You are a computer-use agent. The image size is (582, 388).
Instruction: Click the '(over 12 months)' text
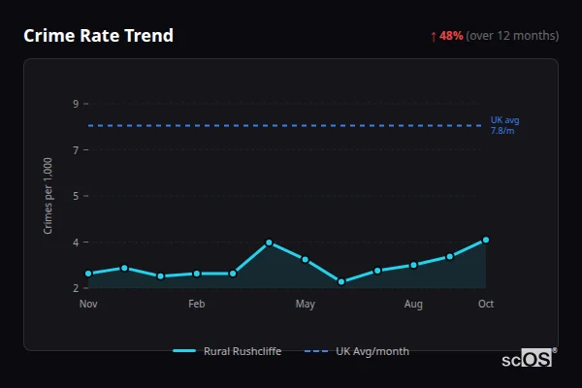pyautogui.click(x=512, y=36)
